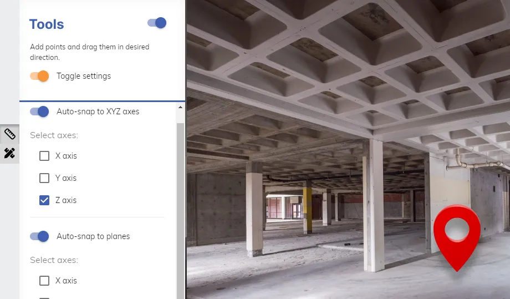Select the ruler measure tool icon

click(9, 134)
